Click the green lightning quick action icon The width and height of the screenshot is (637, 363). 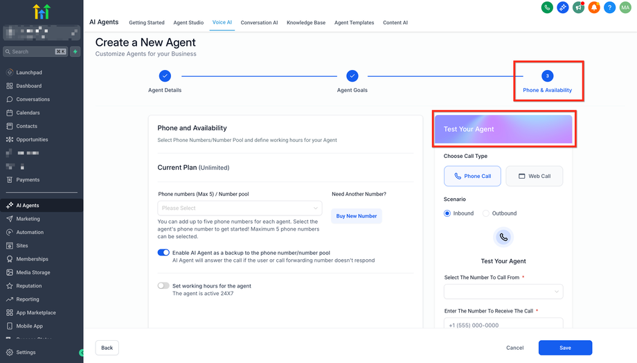tap(75, 52)
